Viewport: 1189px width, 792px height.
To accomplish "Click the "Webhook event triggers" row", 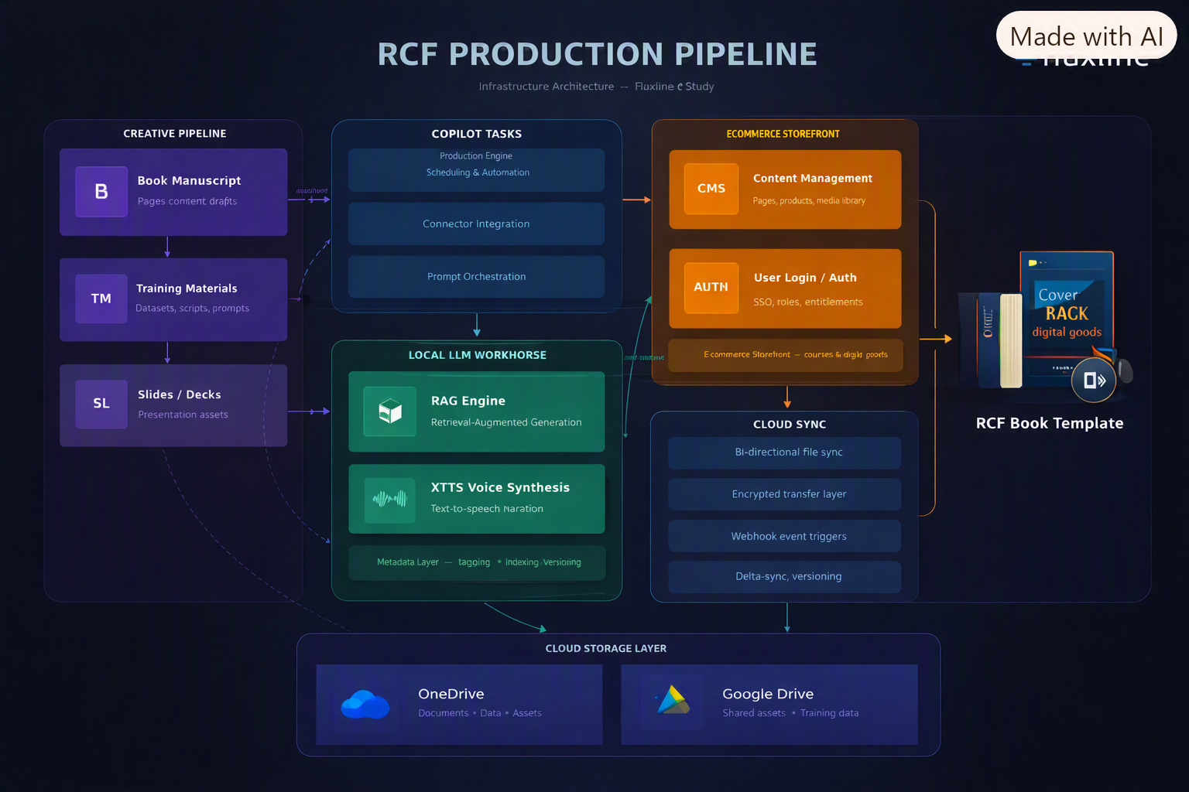I will tap(785, 536).
